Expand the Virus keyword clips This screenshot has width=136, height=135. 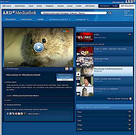(x=130, y=116)
